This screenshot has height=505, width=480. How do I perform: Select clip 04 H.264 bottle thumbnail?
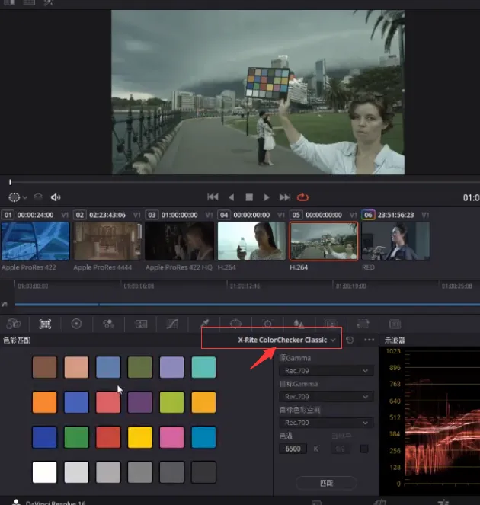coord(251,241)
